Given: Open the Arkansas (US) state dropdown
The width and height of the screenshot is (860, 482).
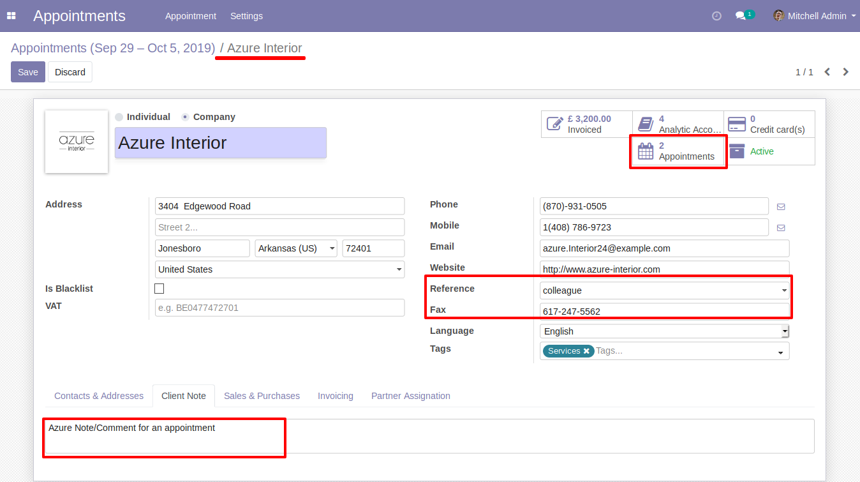Looking at the screenshot, I should point(296,248).
